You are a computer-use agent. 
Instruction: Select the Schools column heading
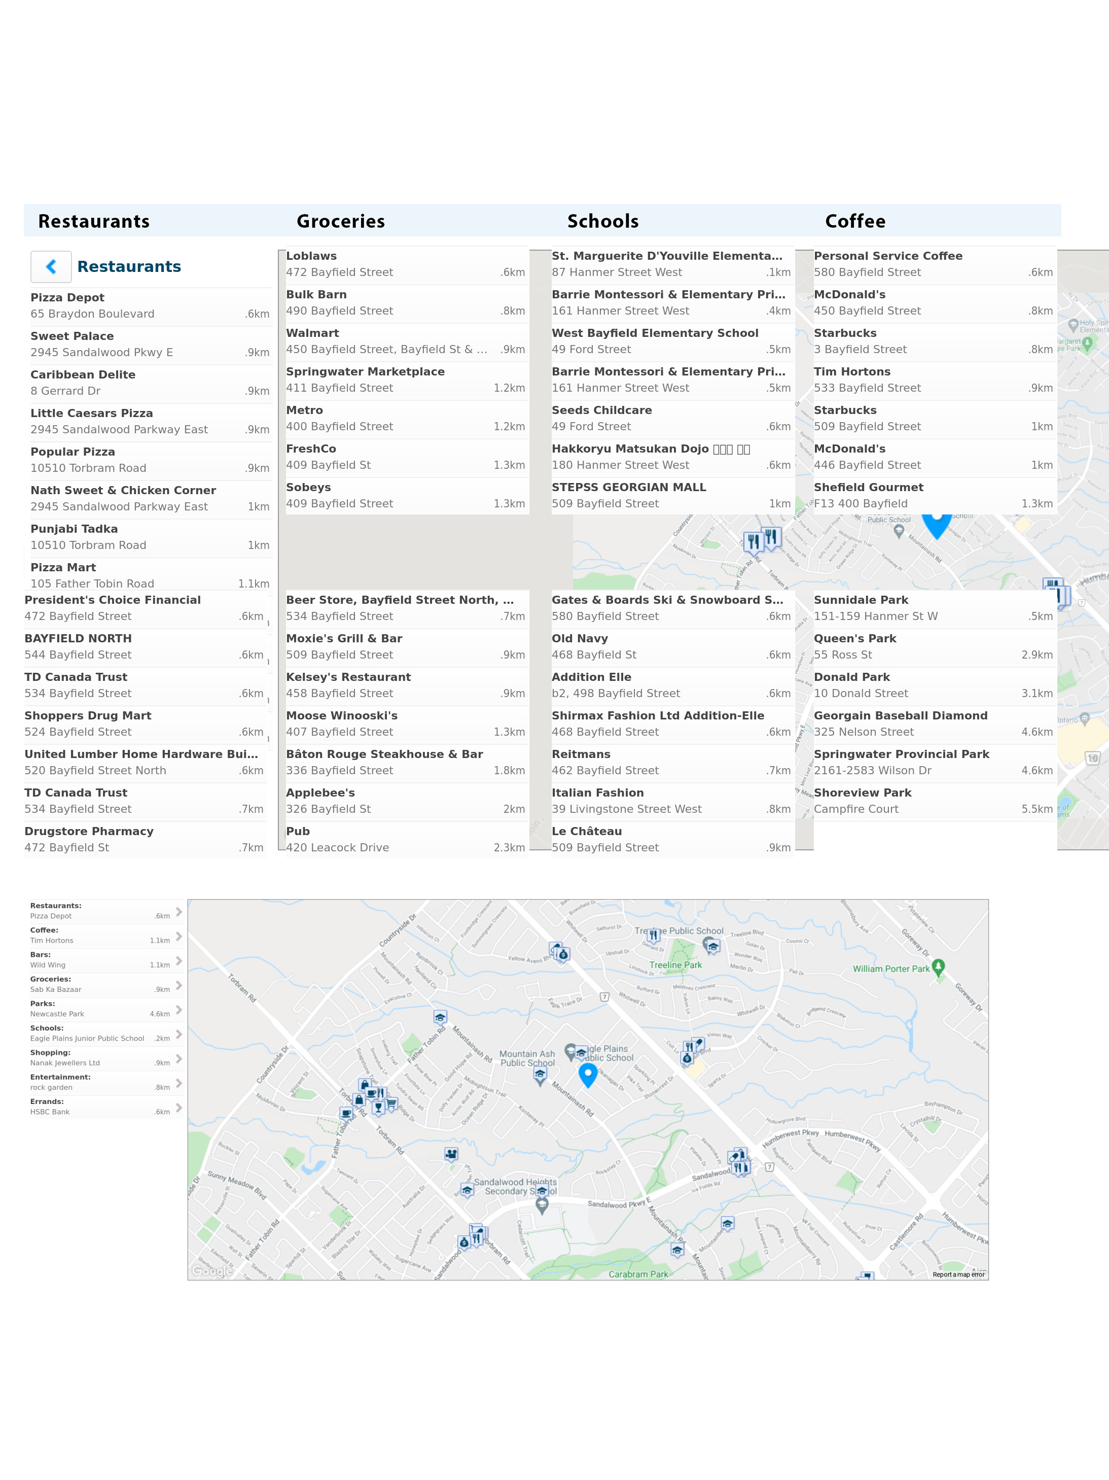point(602,221)
